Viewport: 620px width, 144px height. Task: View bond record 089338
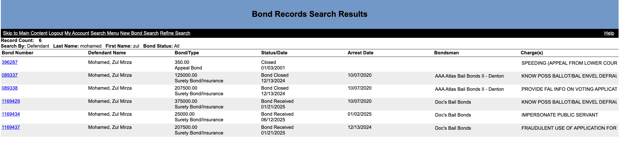[x=10, y=88]
